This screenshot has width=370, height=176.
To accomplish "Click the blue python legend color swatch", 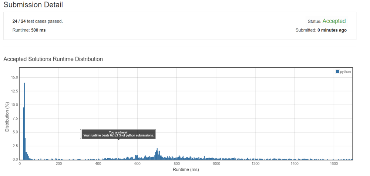I will tap(337, 72).
